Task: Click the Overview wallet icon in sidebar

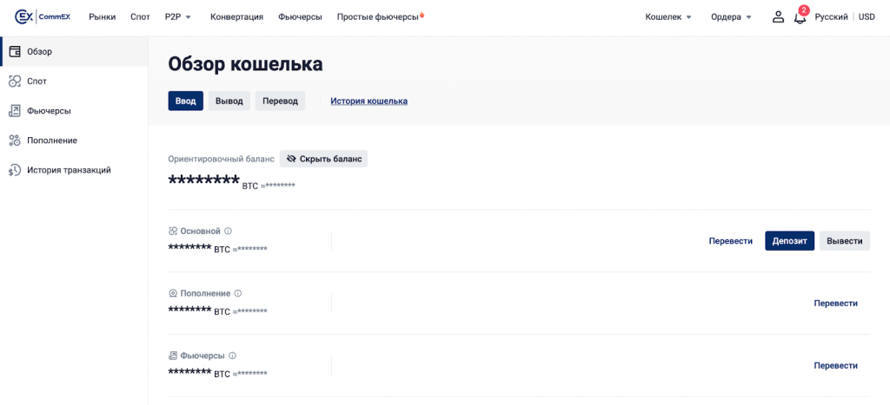Action: click(15, 51)
